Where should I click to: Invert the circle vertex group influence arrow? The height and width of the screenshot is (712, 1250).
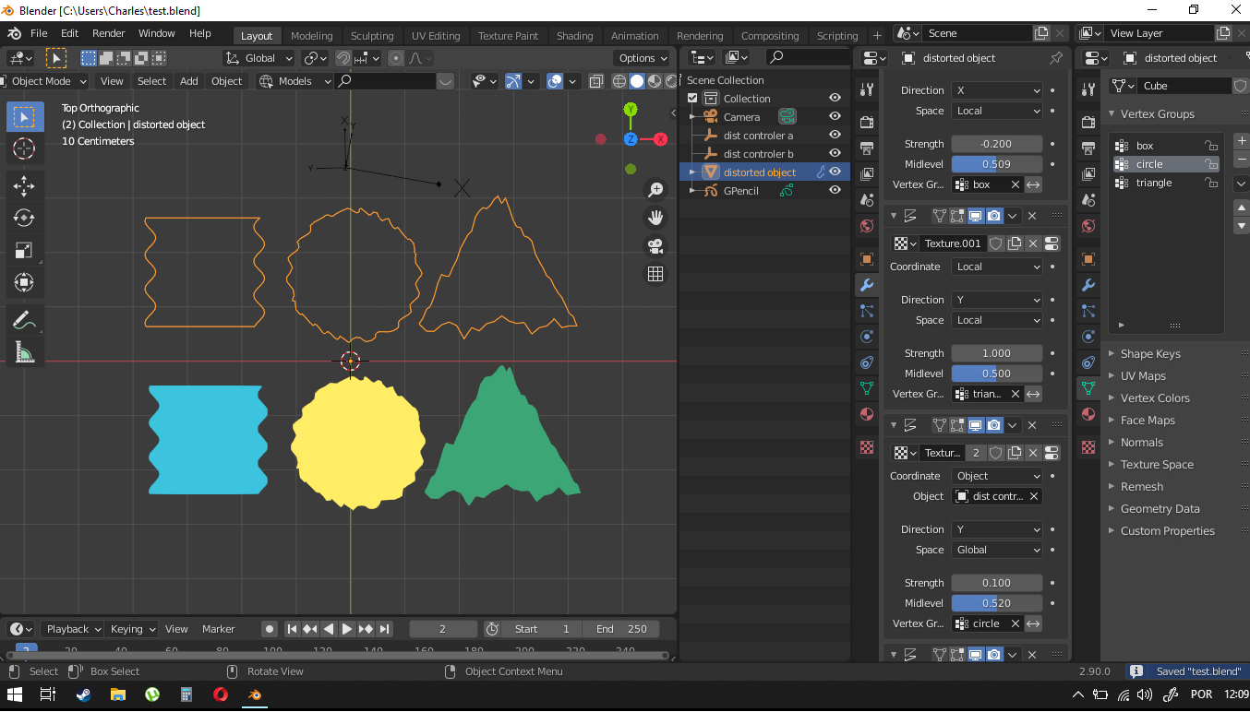point(1034,623)
